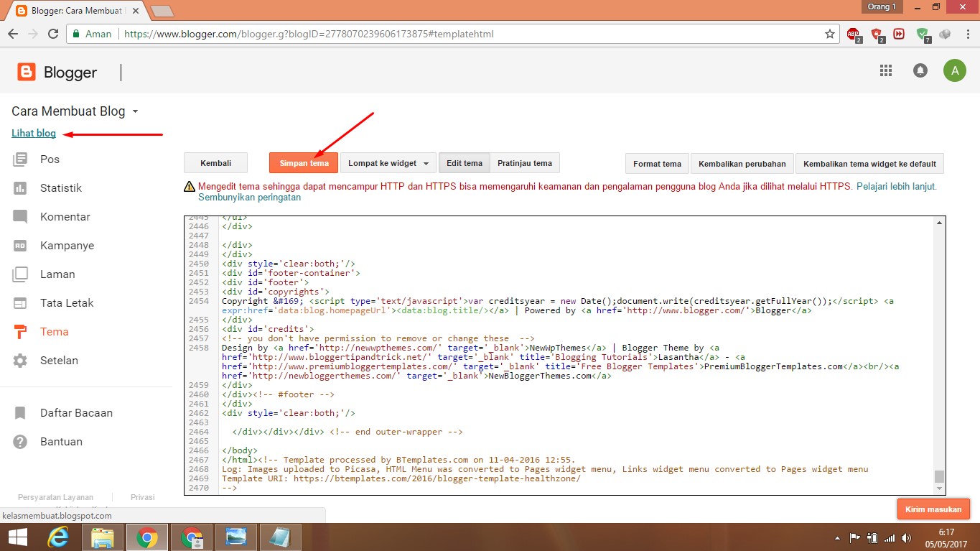
Task: Open the Google apps grid
Action: coord(885,70)
